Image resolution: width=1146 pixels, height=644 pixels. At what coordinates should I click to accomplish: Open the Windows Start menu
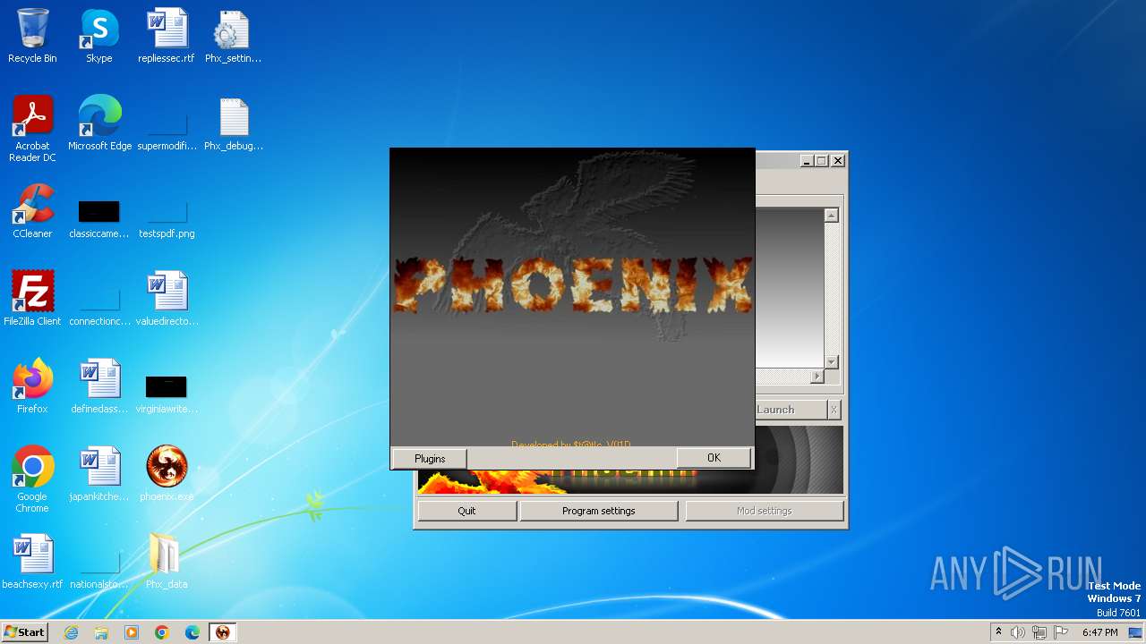coord(25,632)
